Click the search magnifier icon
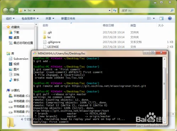This screenshot has width=177, height=131. point(172,11)
